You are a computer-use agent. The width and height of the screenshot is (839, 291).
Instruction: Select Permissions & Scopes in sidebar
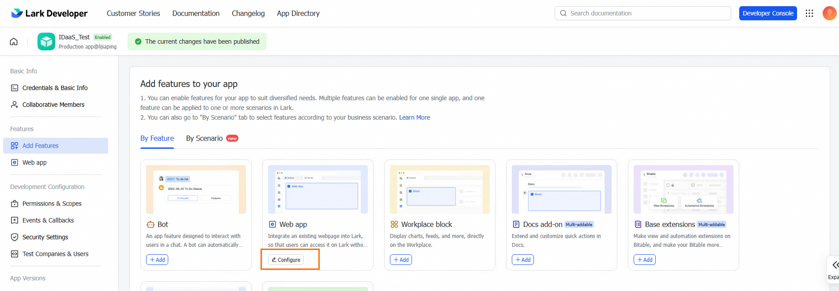(56, 204)
